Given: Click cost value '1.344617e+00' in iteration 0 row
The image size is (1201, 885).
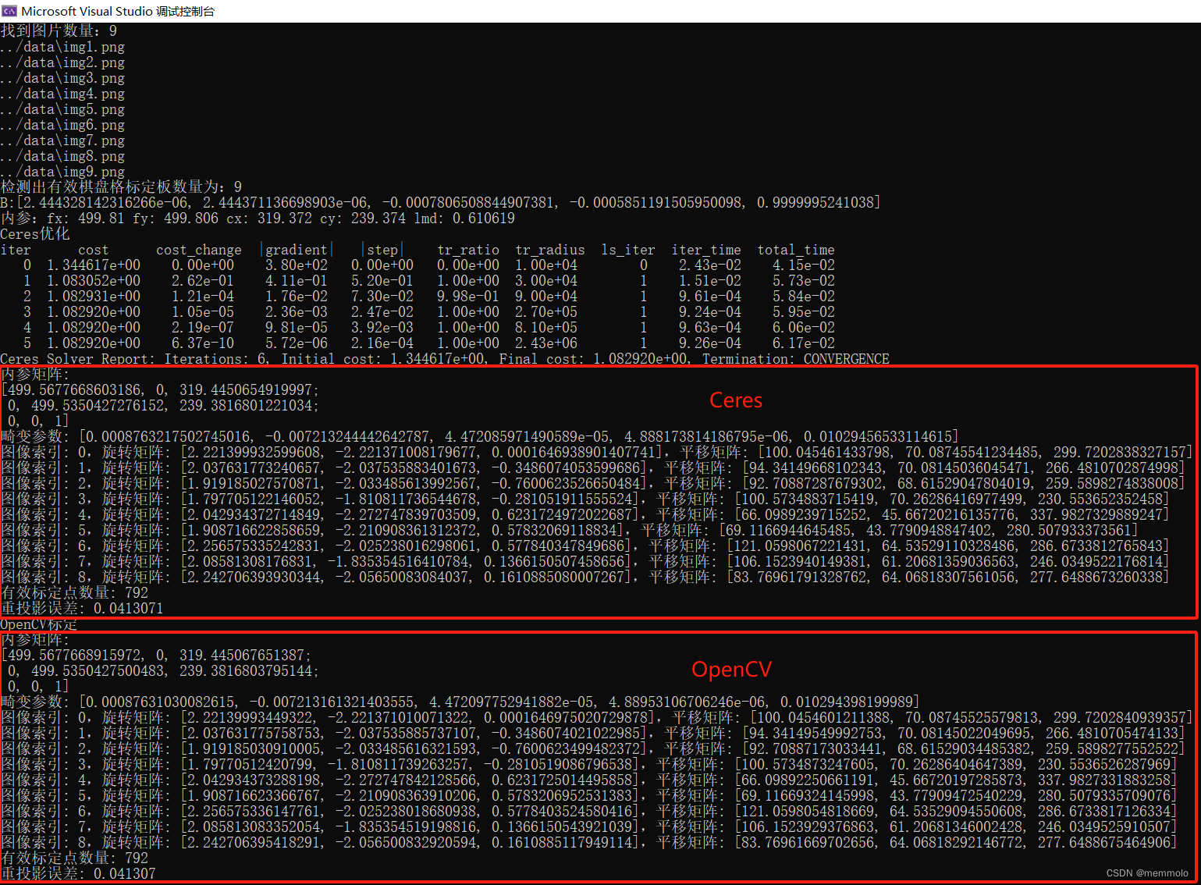Looking at the screenshot, I should (94, 265).
